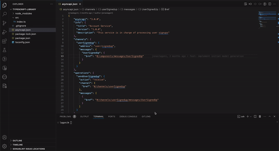
Task: Open the Run and Debug view
Action: point(5,32)
